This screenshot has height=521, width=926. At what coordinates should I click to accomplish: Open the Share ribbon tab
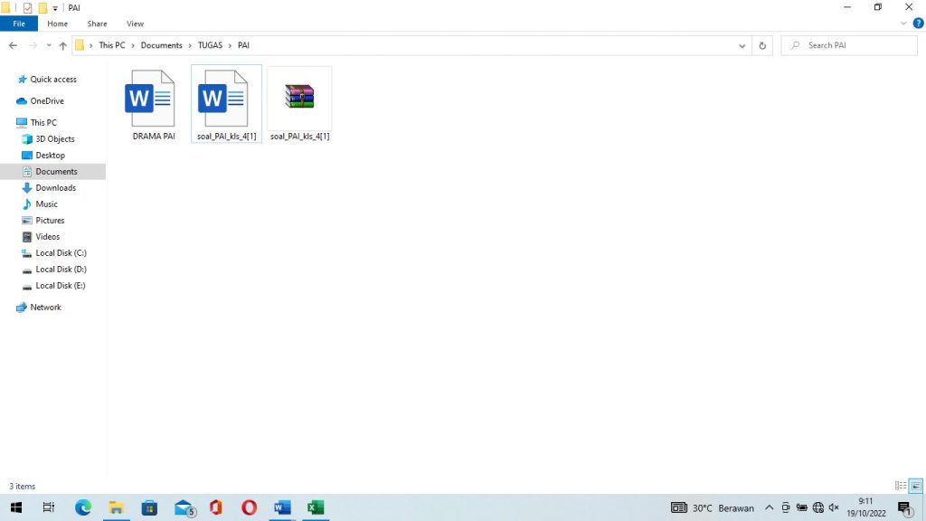(97, 24)
